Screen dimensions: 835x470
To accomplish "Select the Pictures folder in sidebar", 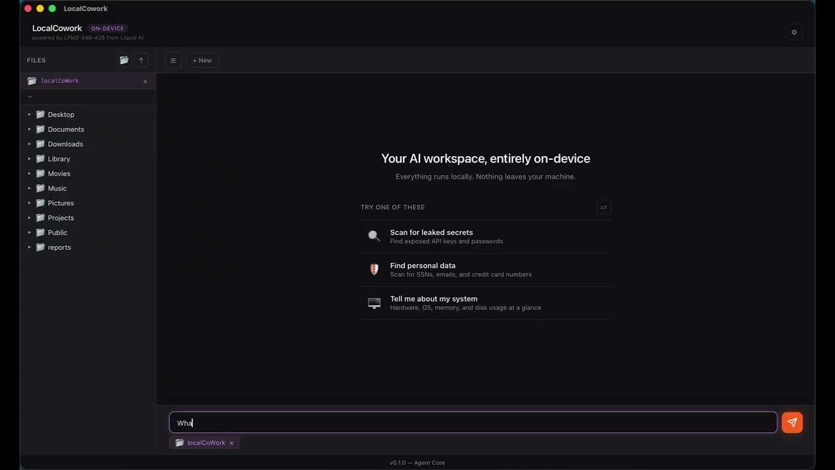I will [x=60, y=203].
